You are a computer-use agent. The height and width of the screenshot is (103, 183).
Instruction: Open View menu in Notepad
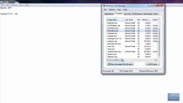pyautogui.click(x=21, y=5)
